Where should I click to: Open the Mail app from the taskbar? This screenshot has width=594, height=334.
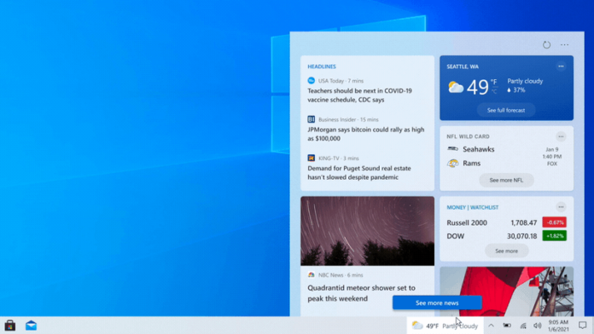click(31, 325)
